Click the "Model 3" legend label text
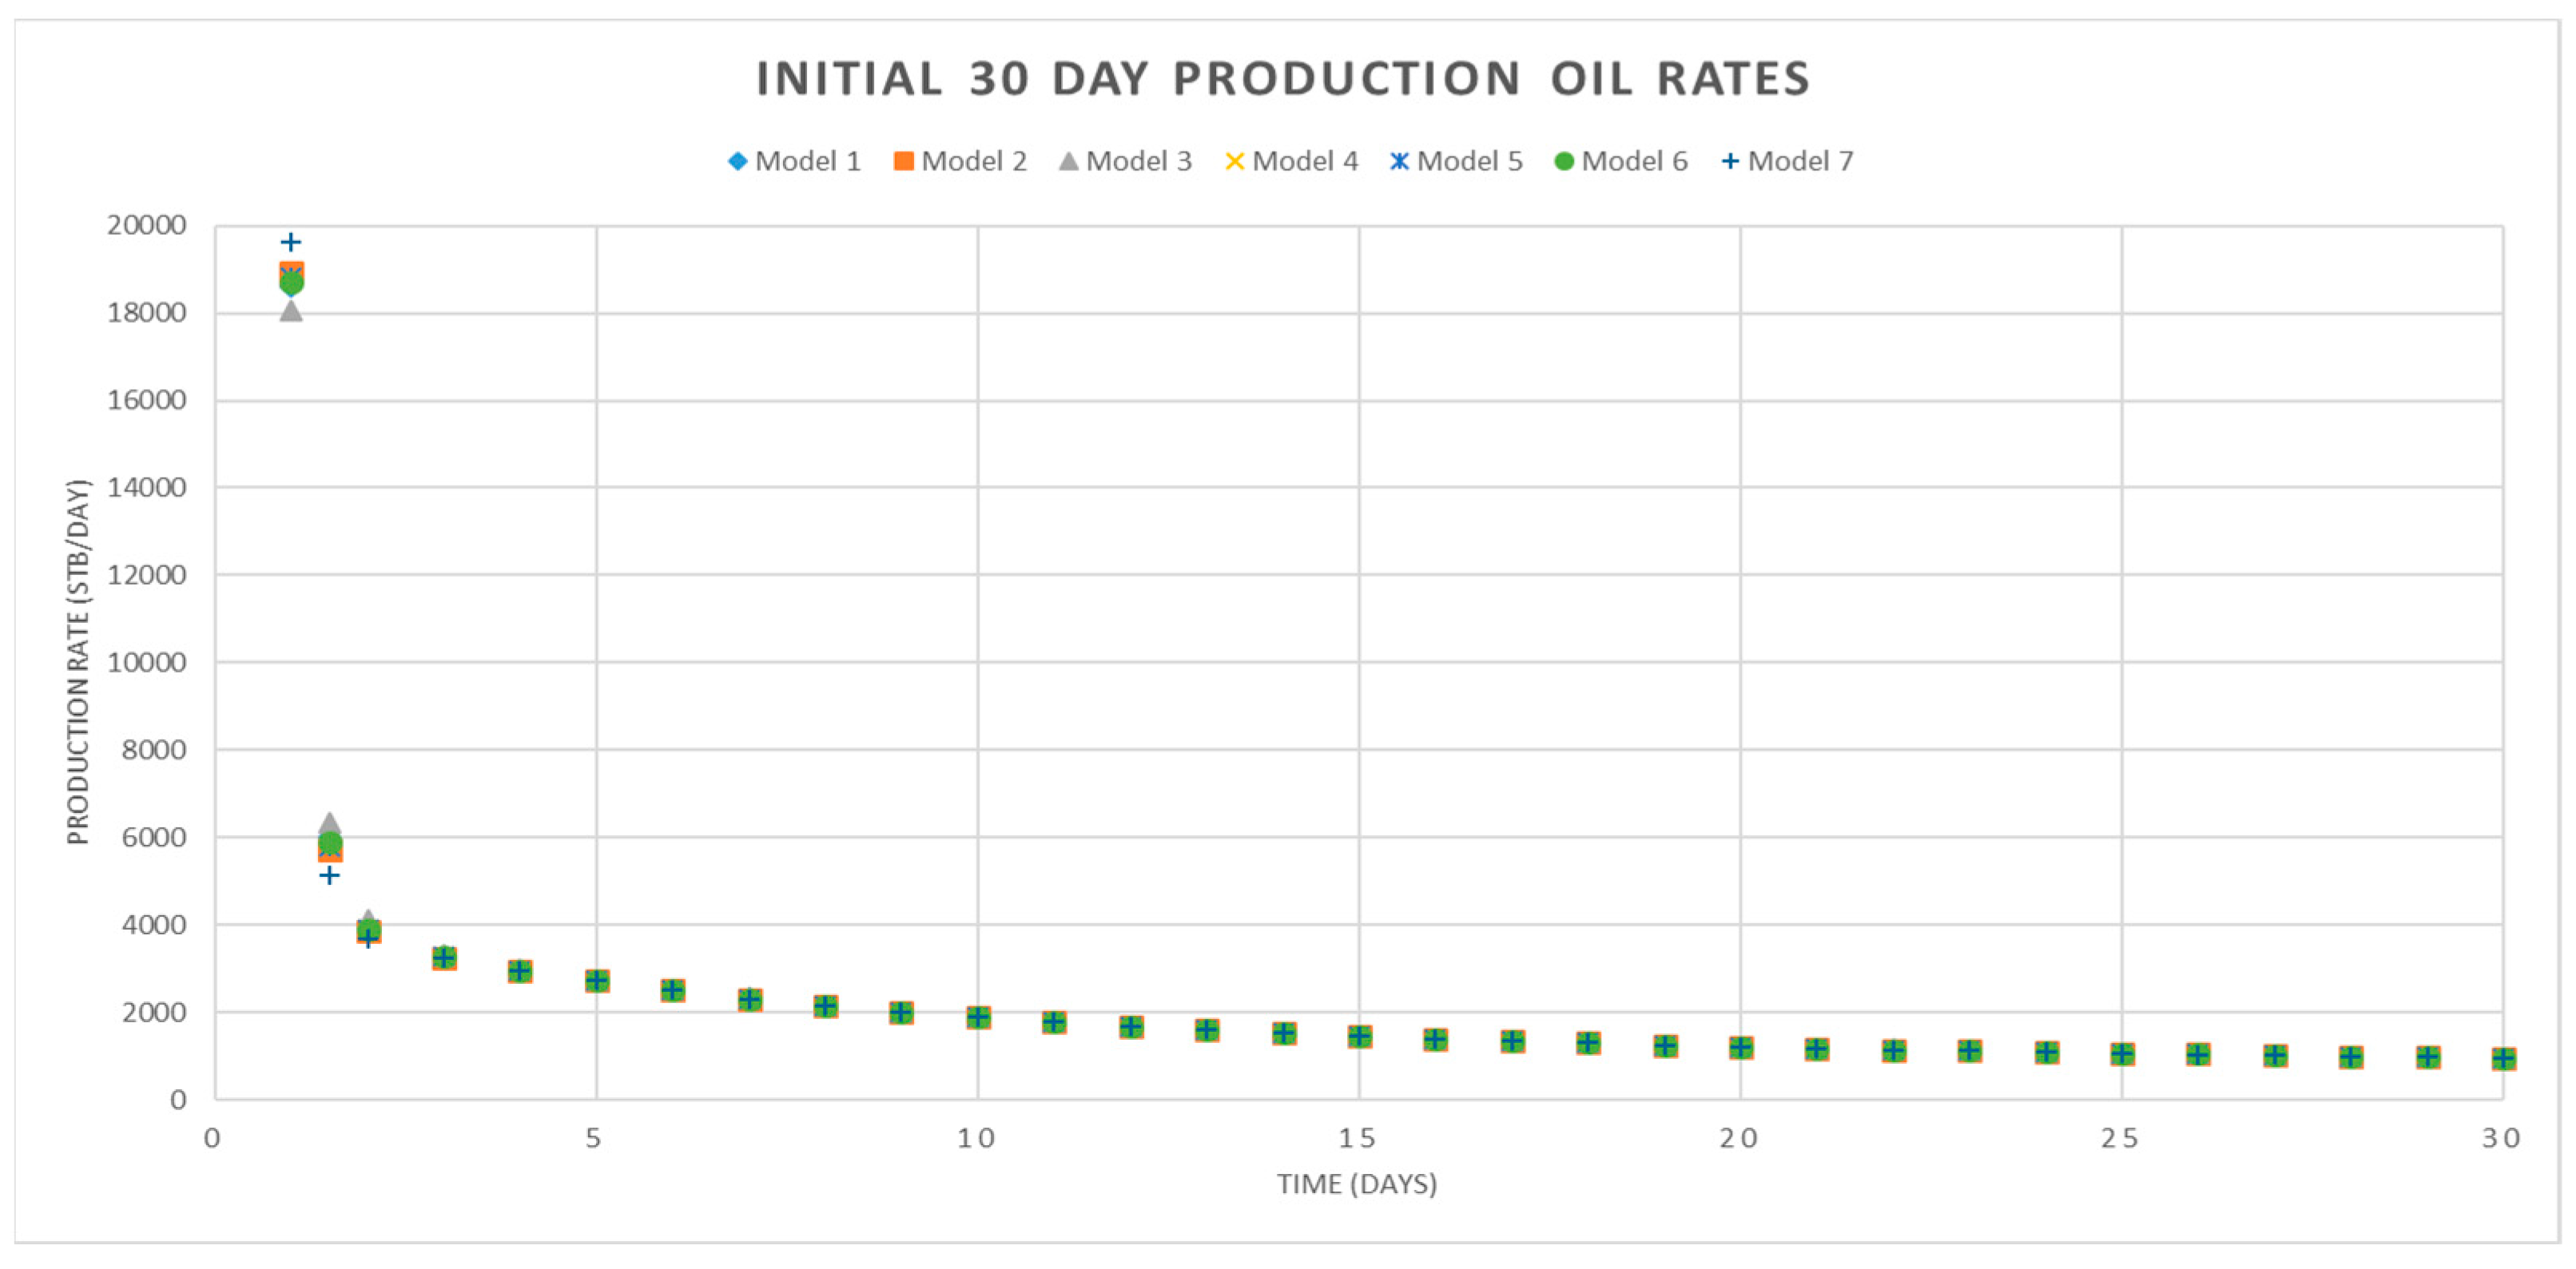The height and width of the screenshot is (1269, 2576). (x=1139, y=161)
